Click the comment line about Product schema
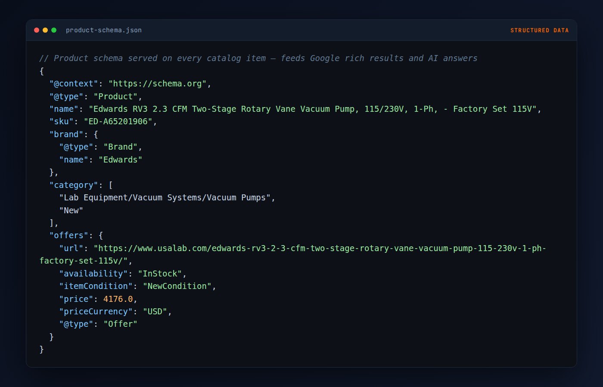Image resolution: width=603 pixels, height=387 pixels. 258,58
